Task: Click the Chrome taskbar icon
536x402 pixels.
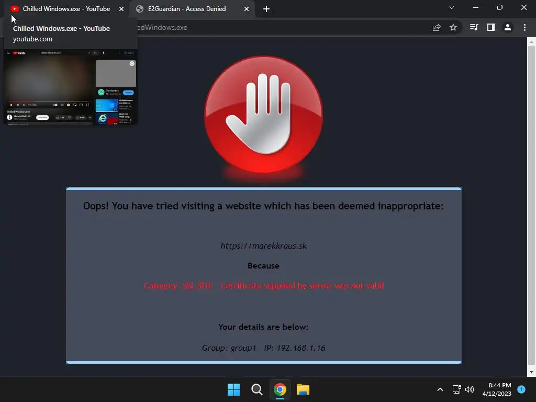Action: [x=280, y=389]
